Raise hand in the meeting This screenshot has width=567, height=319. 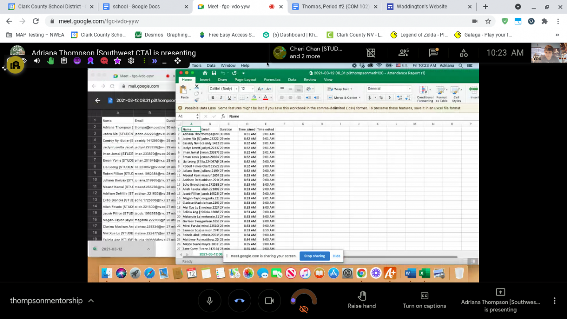[361, 300]
